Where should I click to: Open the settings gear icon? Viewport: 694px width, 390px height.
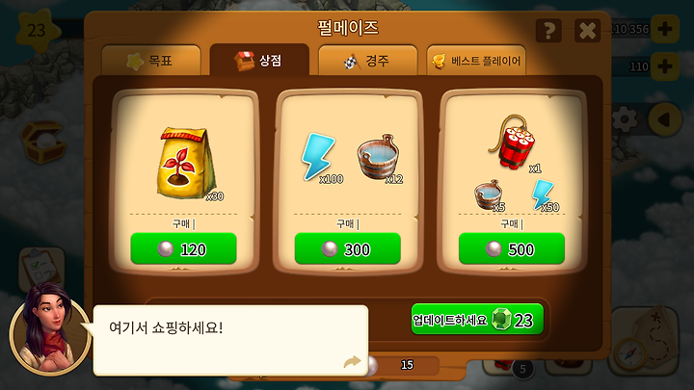[x=625, y=119]
